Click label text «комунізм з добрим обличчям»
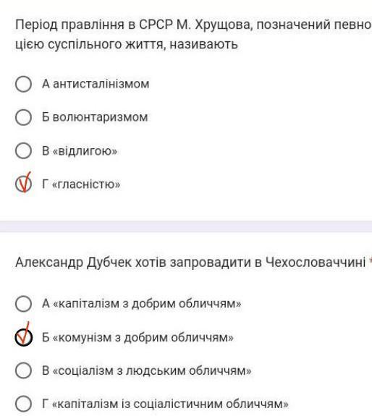372x416 pixels. (x=143, y=337)
